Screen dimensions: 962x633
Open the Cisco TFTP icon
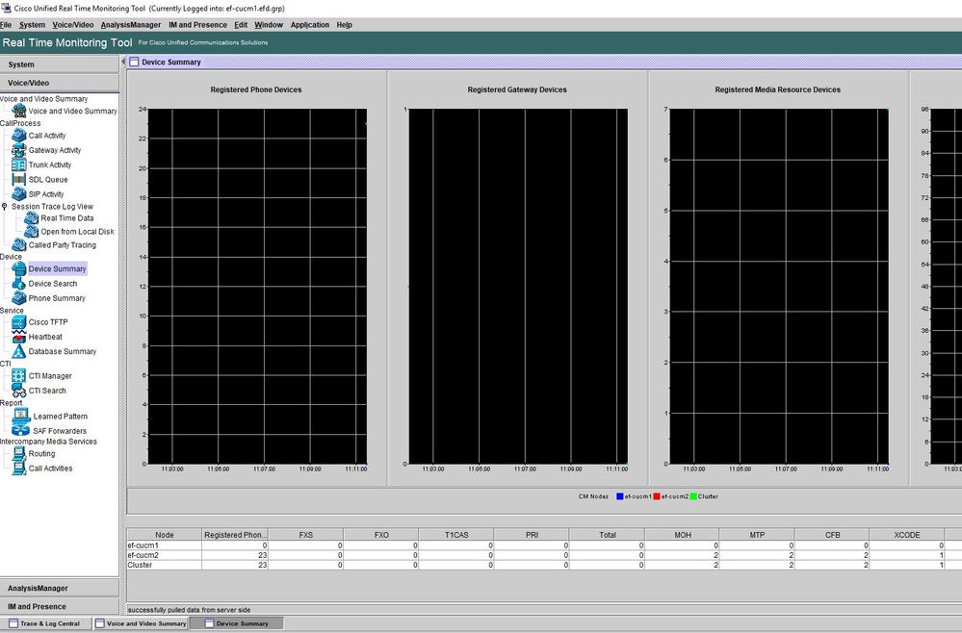(19, 321)
